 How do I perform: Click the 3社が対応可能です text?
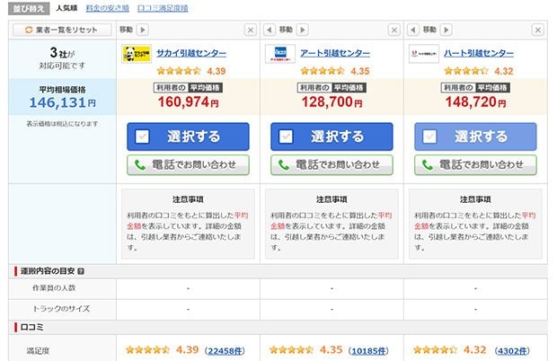click(x=63, y=58)
